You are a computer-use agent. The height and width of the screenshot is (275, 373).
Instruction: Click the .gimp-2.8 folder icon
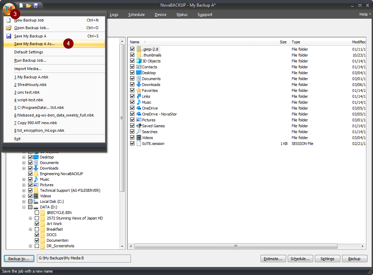point(139,49)
